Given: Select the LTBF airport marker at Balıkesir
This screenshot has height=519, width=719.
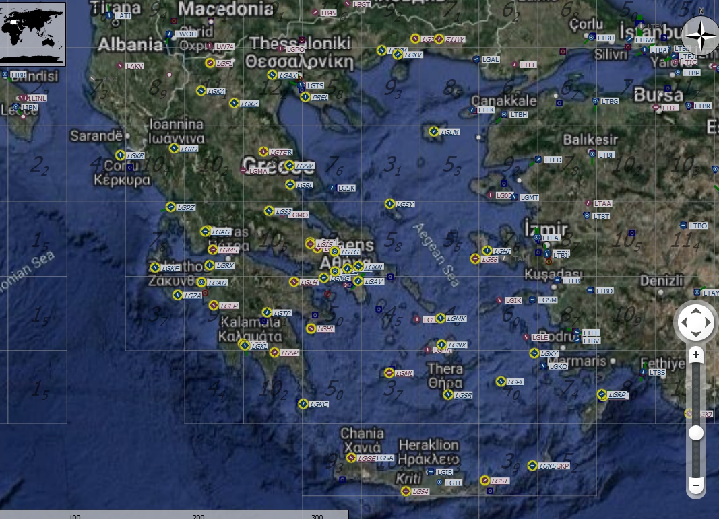Looking at the screenshot, I should (x=592, y=154).
